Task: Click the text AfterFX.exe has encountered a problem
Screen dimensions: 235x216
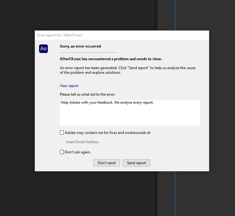Action: (x=111, y=59)
